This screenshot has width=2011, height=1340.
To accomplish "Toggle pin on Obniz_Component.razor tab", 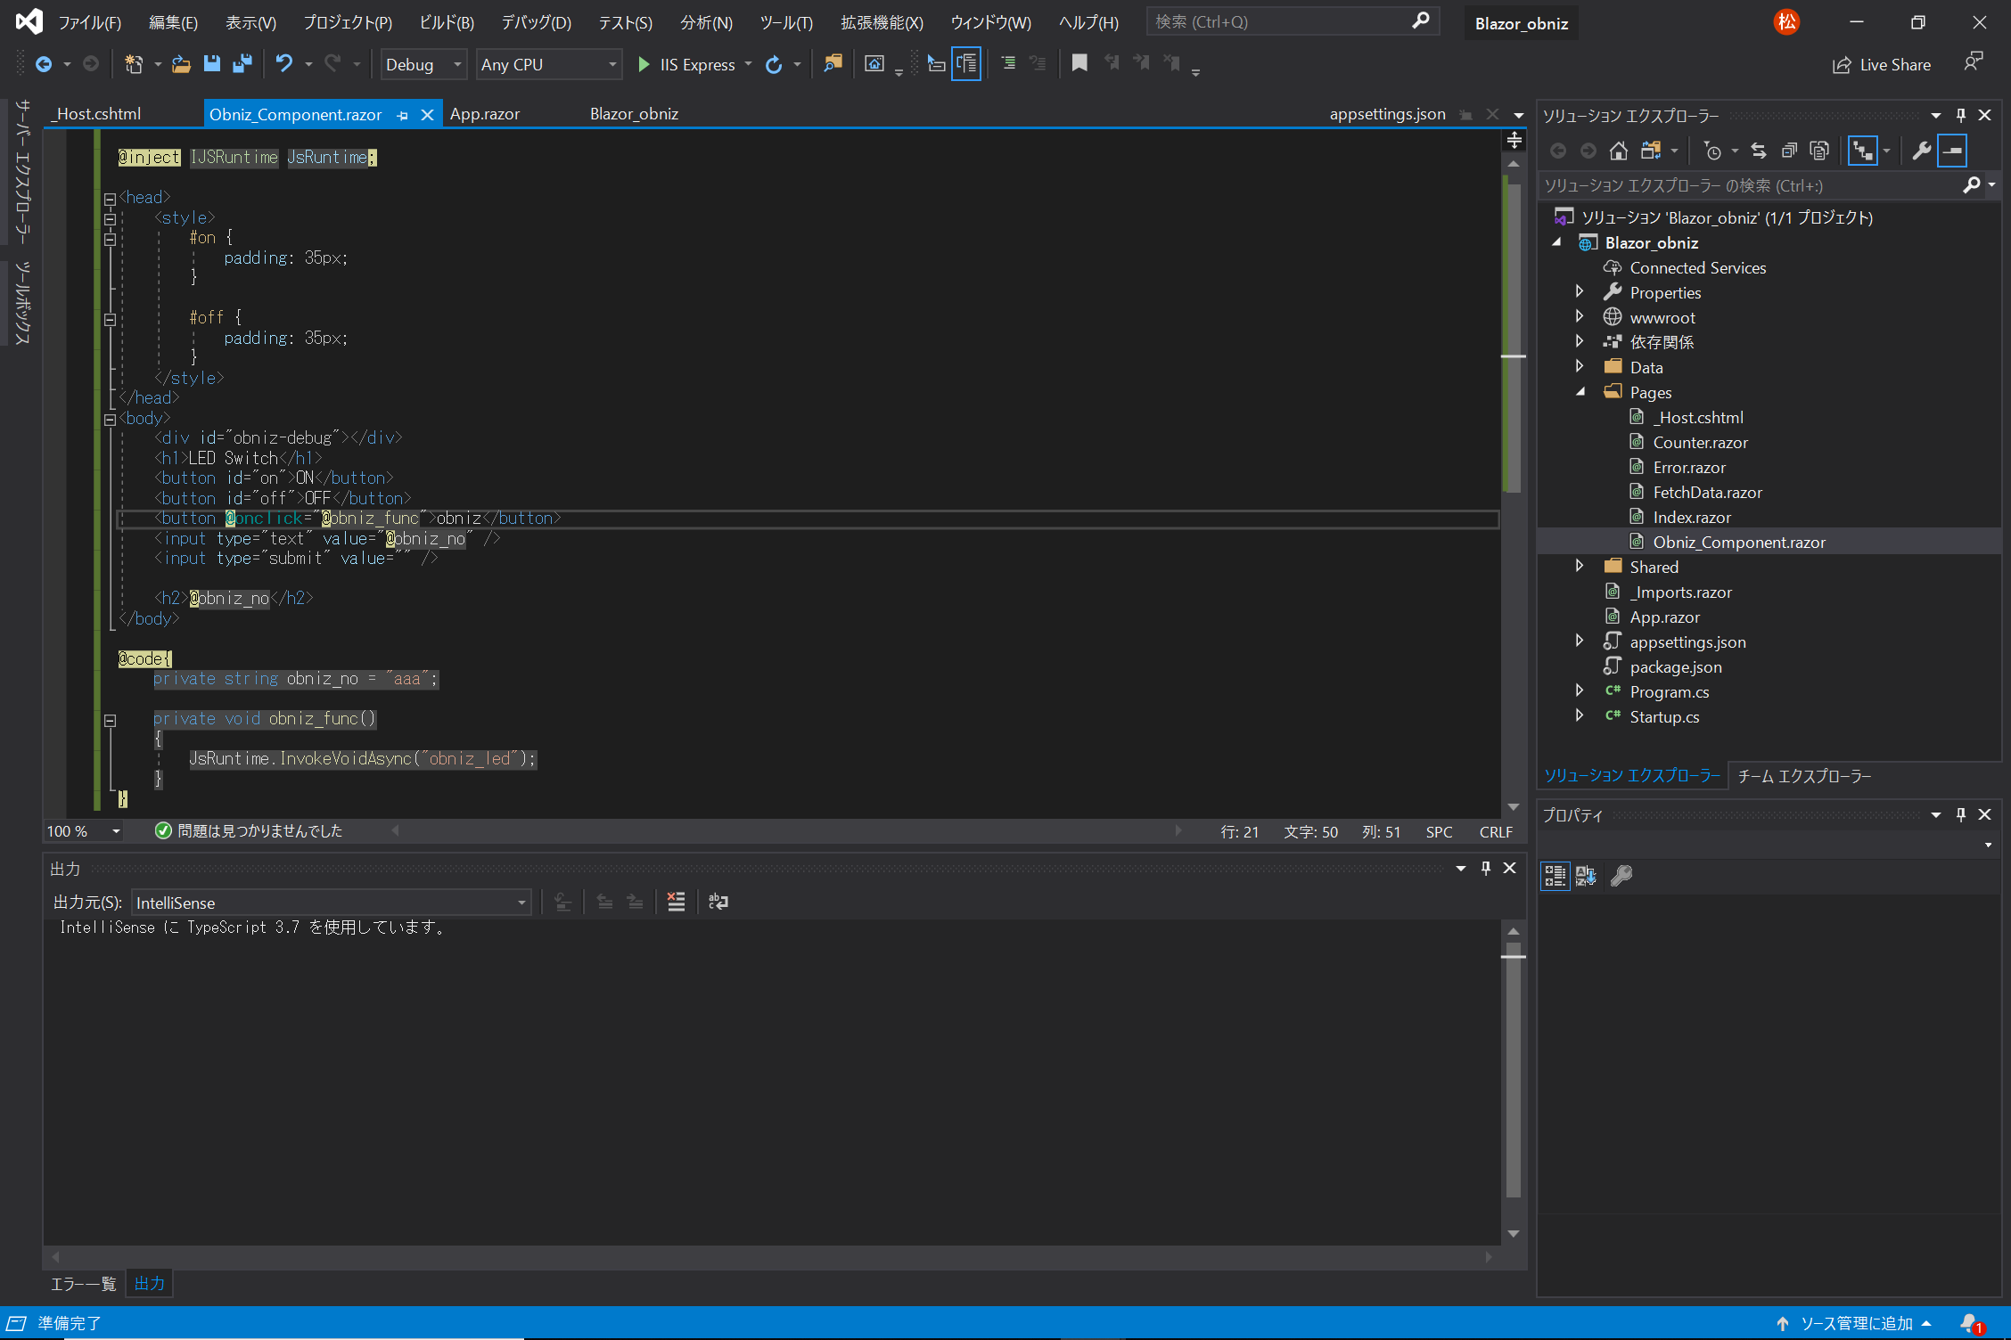I will pyautogui.click(x=403, y=115).
